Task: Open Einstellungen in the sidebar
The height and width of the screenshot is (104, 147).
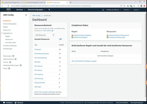Action: [x=8, y=49]
